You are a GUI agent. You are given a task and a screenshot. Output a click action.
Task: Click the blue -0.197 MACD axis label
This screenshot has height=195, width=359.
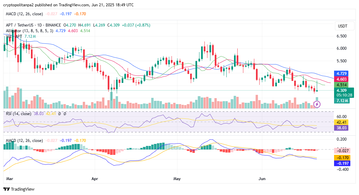342,163
